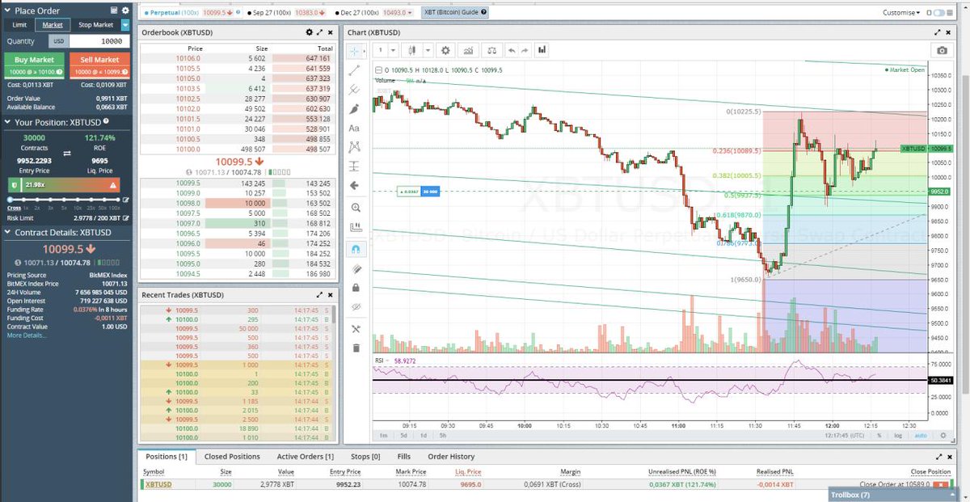The width and height of the screenshot is (970, 502).
Task: Toggle the magnet mode tool
Action: (x=356, y=249)
